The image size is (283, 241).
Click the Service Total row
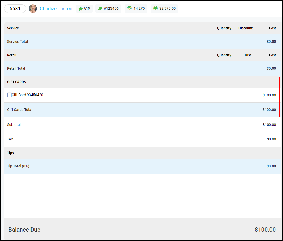[143, 42]
